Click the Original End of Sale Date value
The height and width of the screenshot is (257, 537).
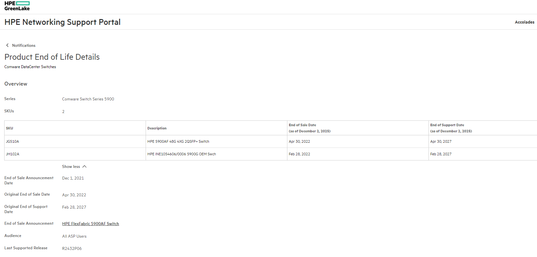74,195
